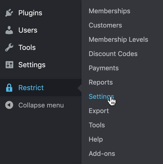The height and width of the screenshot is (164, 163).
Task: Click the Restrict padlock icon
Action: (9, 88)
